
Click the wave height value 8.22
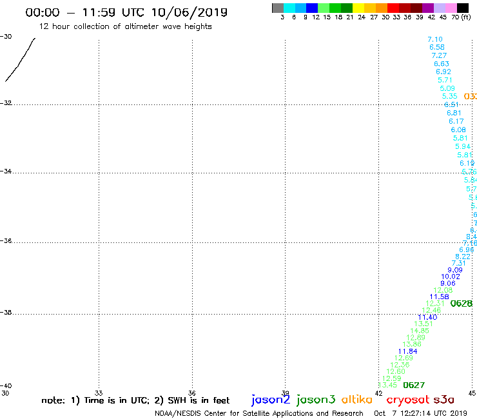463,257
